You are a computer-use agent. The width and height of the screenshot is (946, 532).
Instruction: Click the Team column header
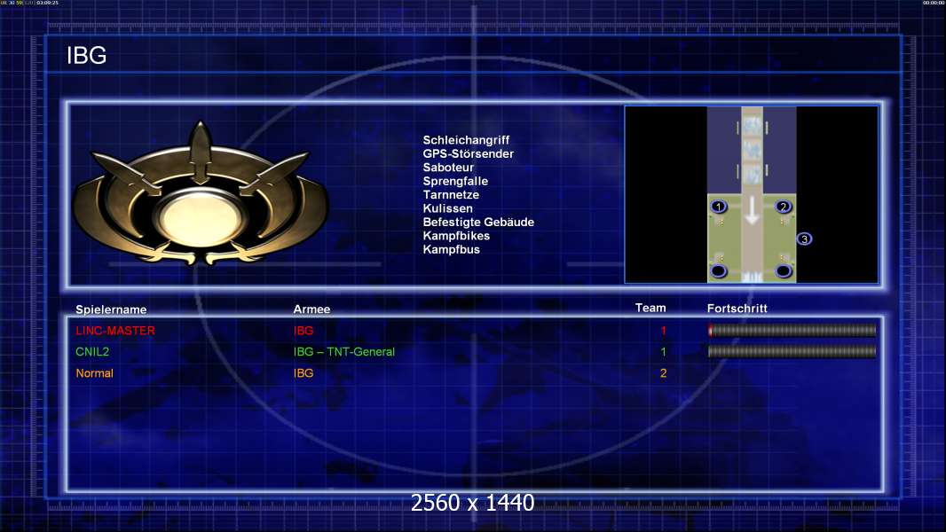650,308
